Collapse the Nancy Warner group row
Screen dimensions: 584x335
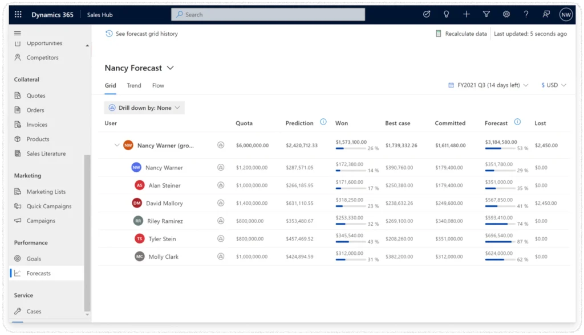(117, 145)
